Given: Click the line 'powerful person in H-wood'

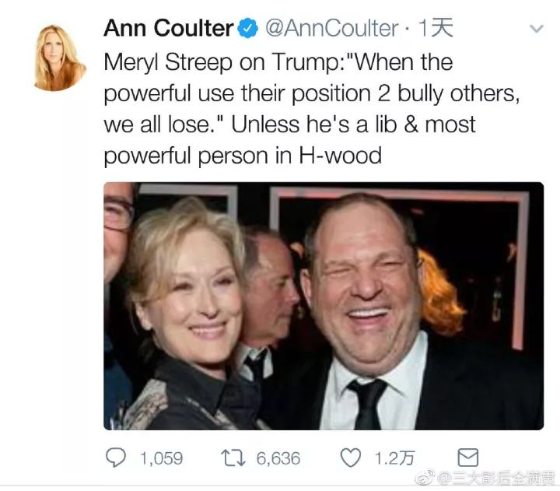Looking at the screenshot, I should pos(243,156).
